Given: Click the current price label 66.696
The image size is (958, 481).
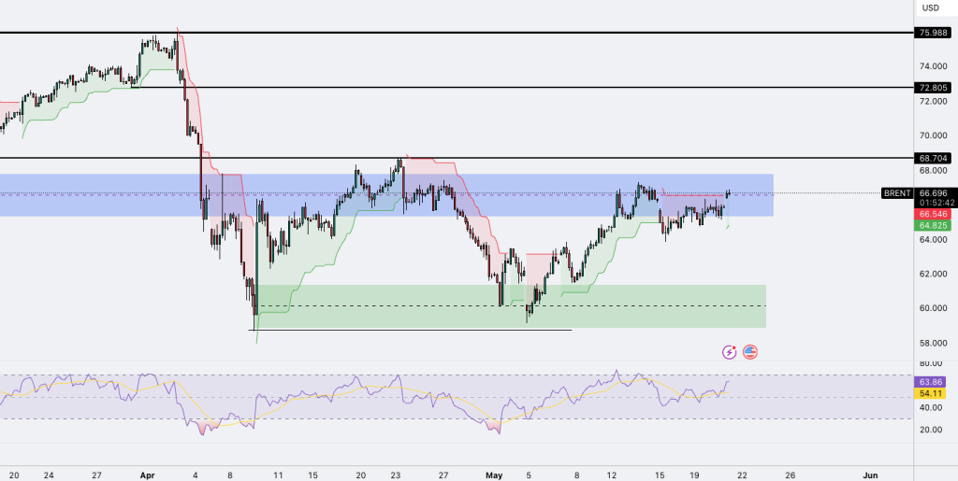Looking at the screenshot, I should coord(933,192).
